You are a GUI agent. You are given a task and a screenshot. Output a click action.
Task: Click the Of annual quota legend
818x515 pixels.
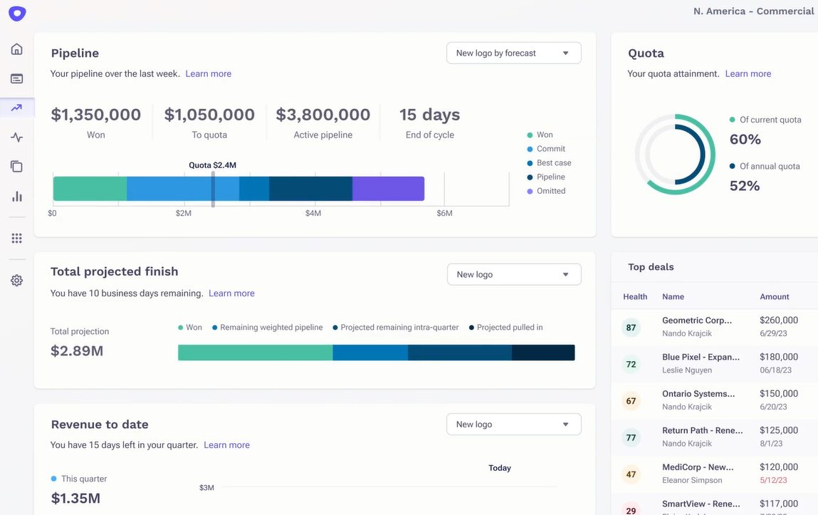[x=765, y=166]
